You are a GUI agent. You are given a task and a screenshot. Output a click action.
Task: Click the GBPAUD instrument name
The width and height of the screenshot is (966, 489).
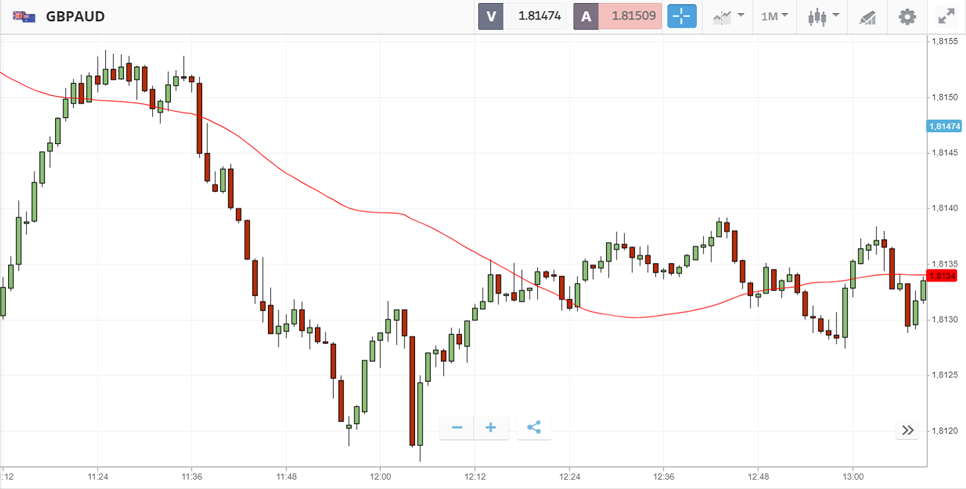(x=75, y=17)
